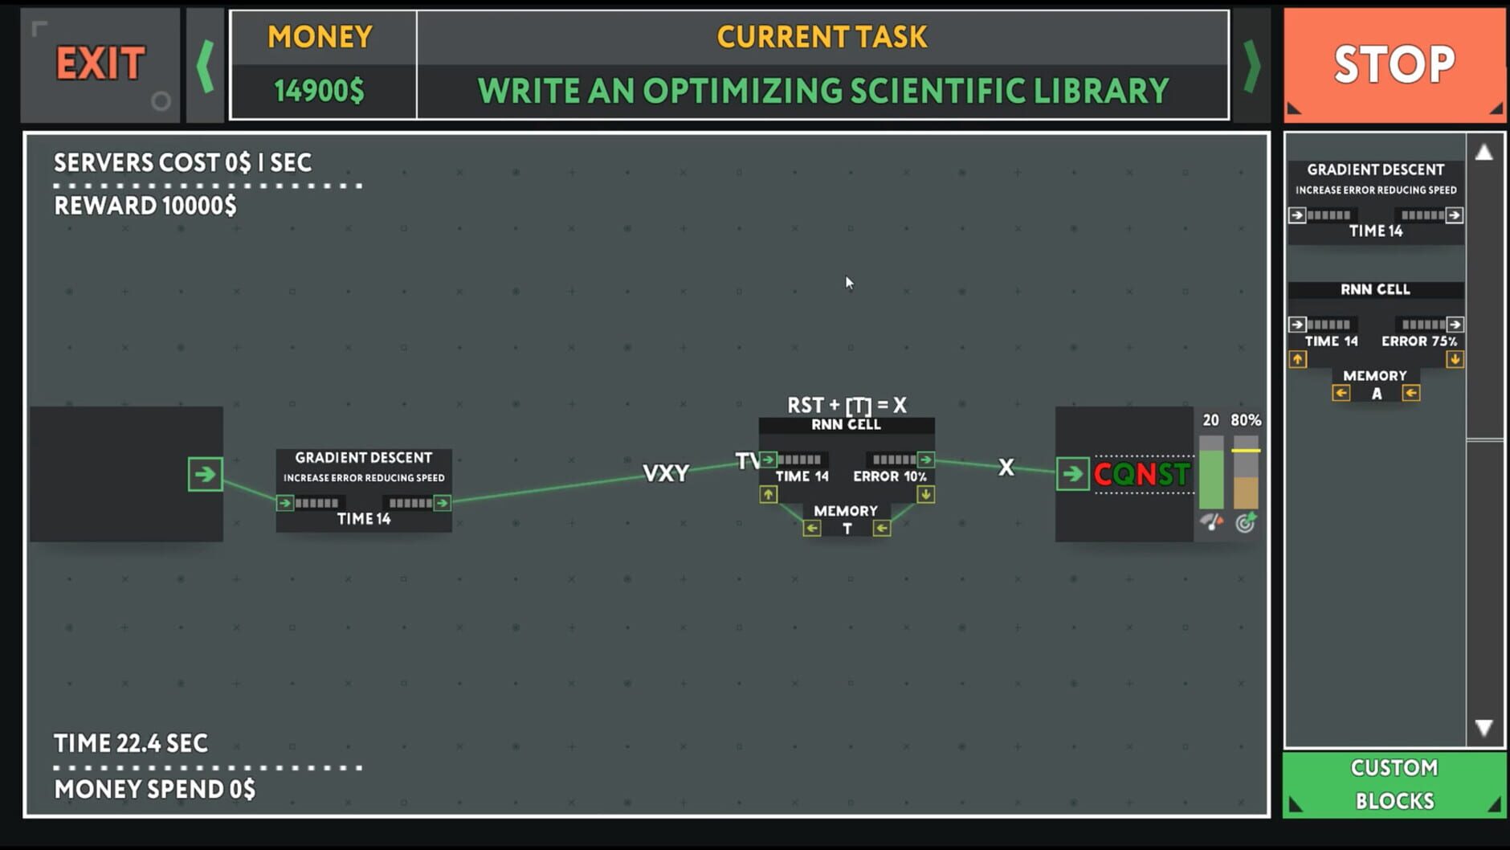
Task: Click ERROR 10% on canvas RNN Cell
Action: coord(890,476)
